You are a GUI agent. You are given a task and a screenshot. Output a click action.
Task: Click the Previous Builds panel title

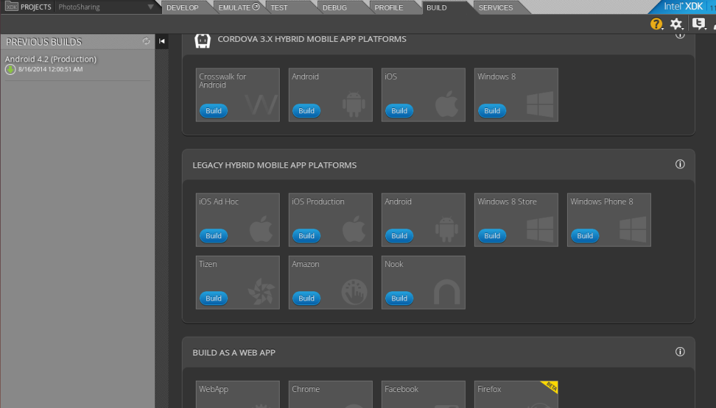[44, 41]
